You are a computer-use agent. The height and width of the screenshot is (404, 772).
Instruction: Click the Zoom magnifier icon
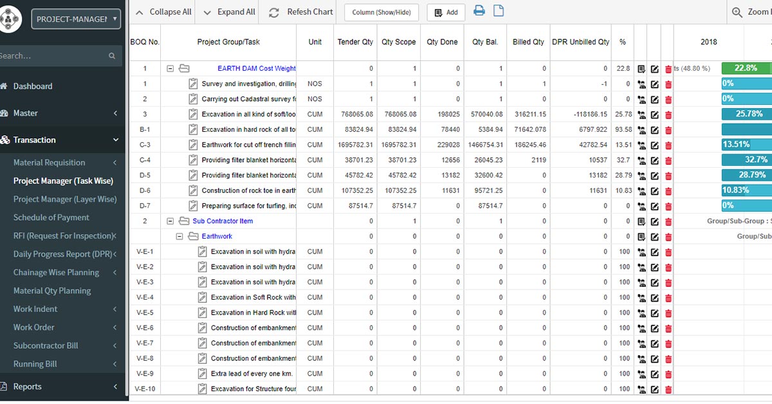737,12
